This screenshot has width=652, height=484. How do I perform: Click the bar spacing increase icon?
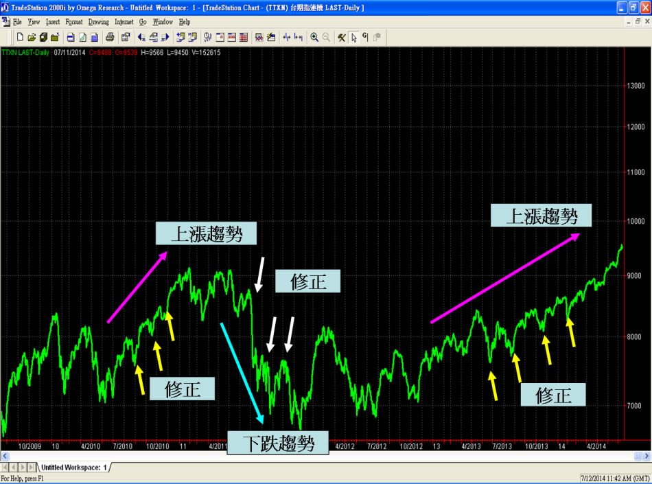coord(286,37)
